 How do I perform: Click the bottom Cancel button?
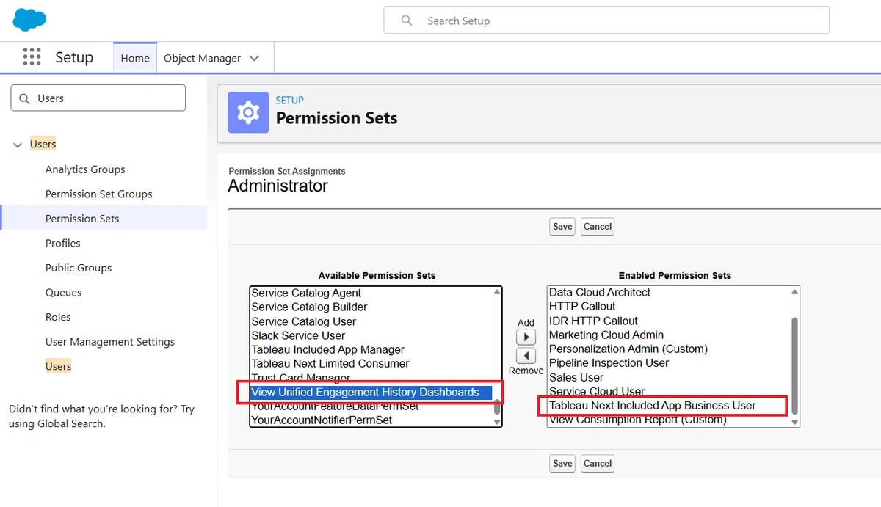(x=597, y=463)
